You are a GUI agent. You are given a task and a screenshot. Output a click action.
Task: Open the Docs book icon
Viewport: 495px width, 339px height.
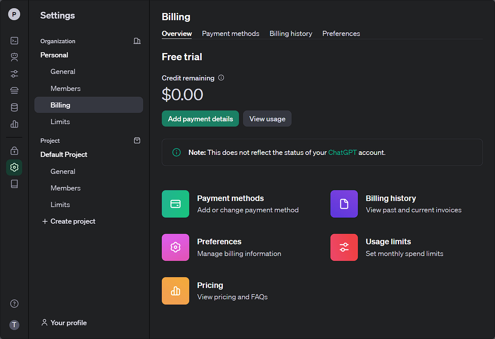[x=14, y=184]
